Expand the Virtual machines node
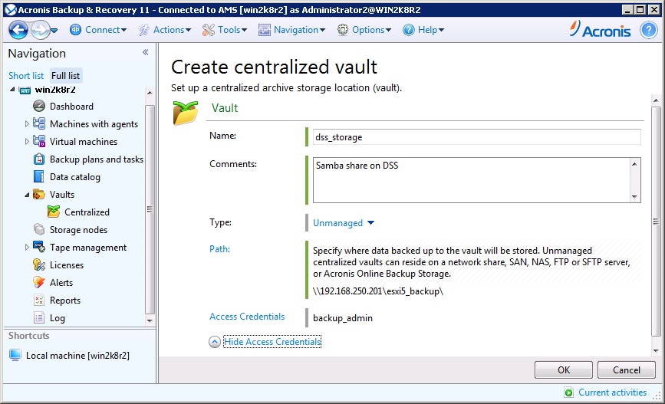This screenshot has width=665, height=404. tap(27, 142)
